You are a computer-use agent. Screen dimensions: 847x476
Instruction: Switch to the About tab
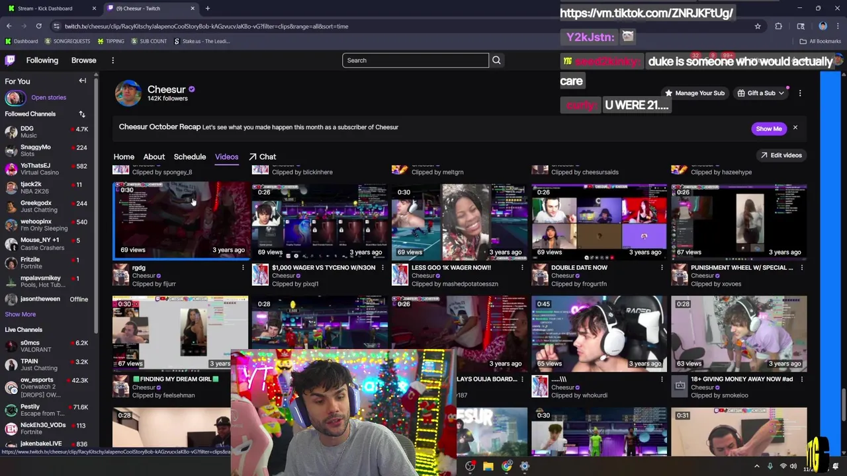point(154,157)
